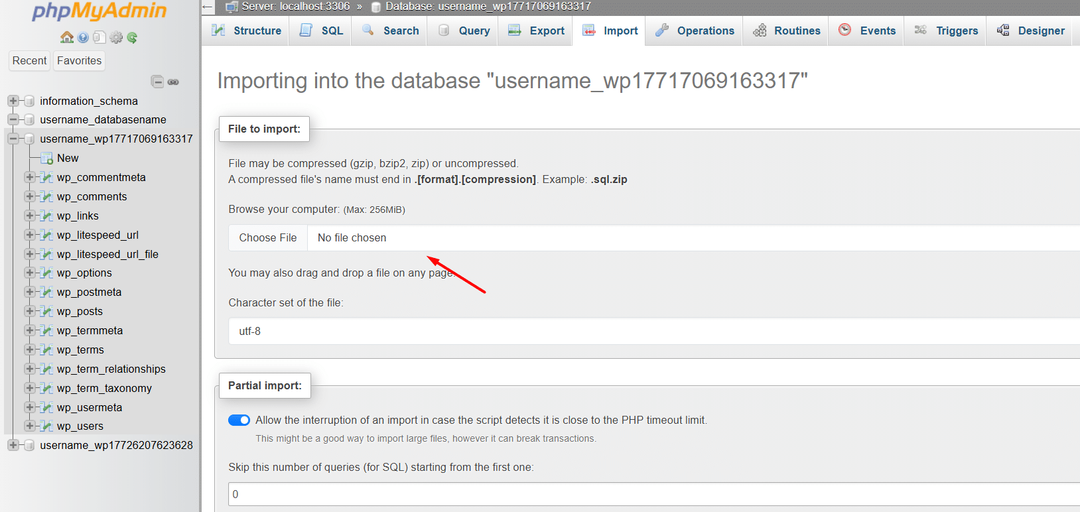Expand the wp_termmeta table node
The width and height of the screenshot is (1080, 512).
[x=30, y=330]
